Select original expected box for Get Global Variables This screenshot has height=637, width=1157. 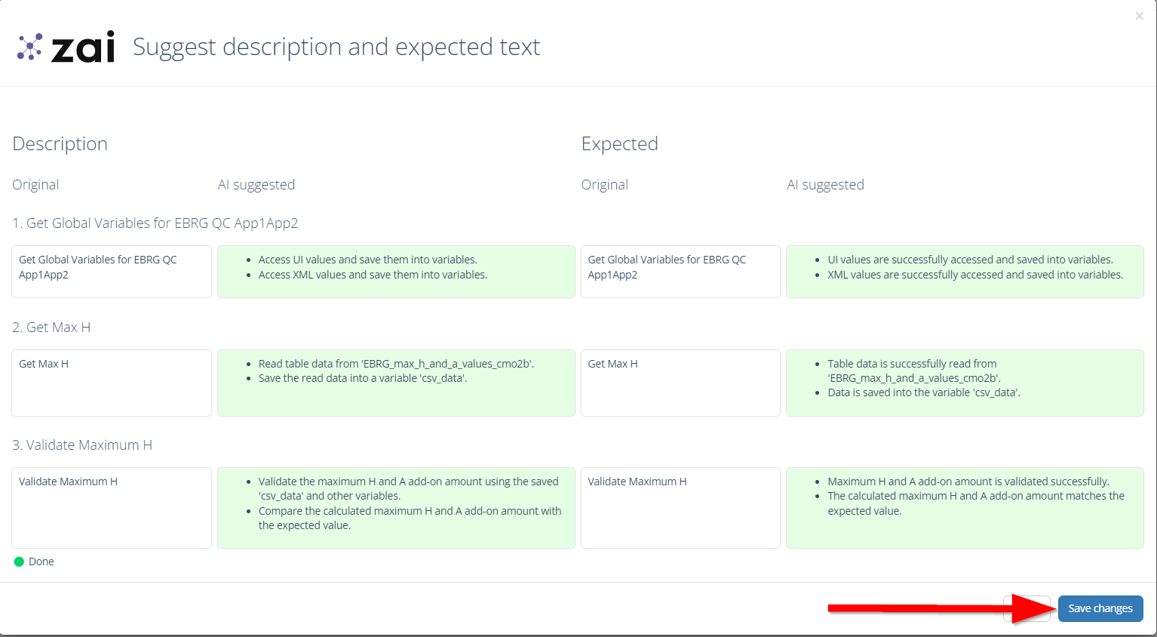pyautogui.click(x=680, y=272)
